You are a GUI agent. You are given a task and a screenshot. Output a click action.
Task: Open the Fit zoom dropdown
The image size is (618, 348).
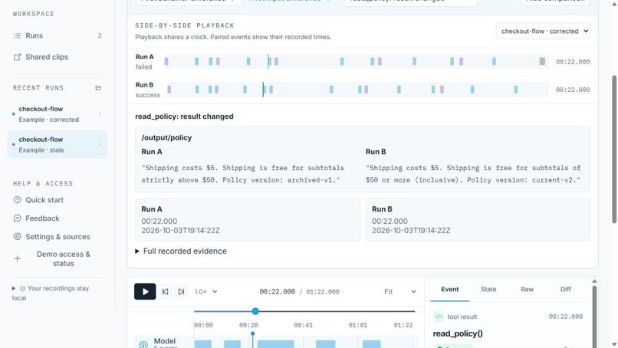(x=399, y=291)
